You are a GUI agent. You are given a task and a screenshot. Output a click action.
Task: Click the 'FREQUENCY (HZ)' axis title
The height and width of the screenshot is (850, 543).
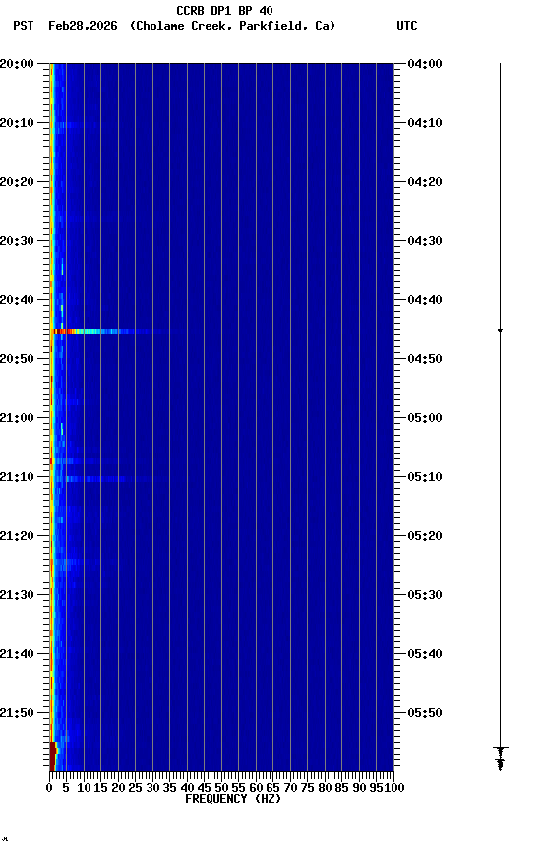(x=233, y=799)
